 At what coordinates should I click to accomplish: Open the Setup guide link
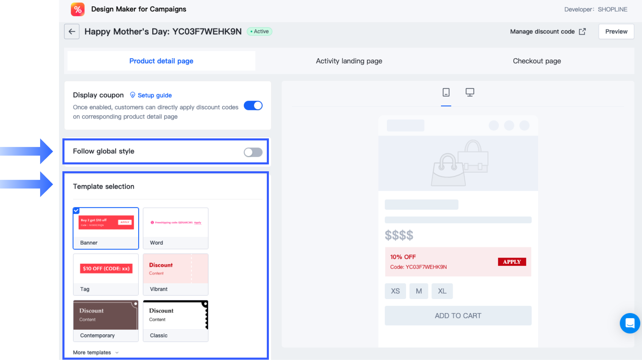(155, 95)
